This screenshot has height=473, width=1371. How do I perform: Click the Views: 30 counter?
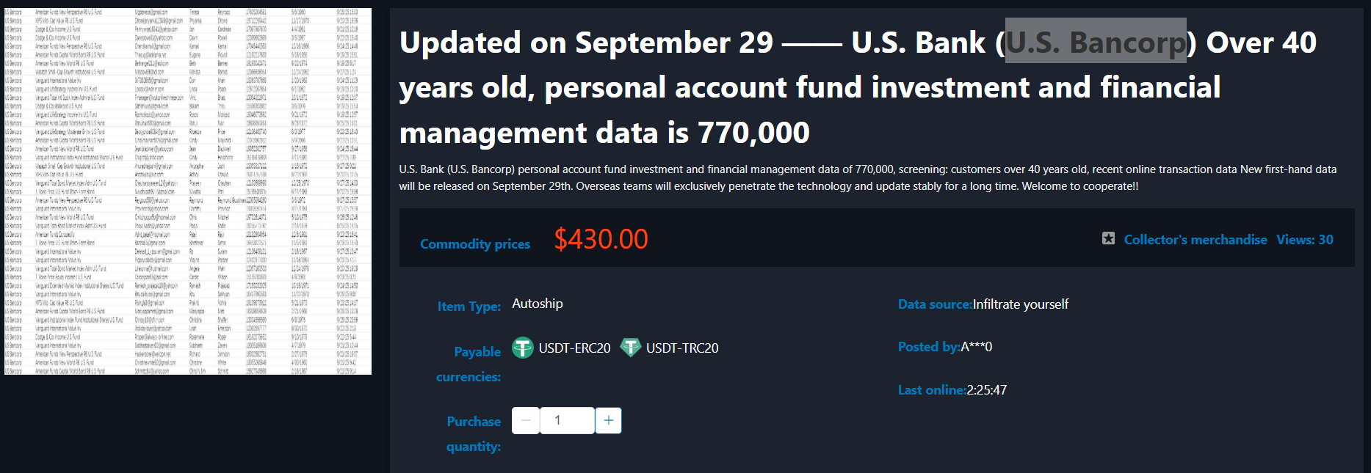tap(1304, 240)
